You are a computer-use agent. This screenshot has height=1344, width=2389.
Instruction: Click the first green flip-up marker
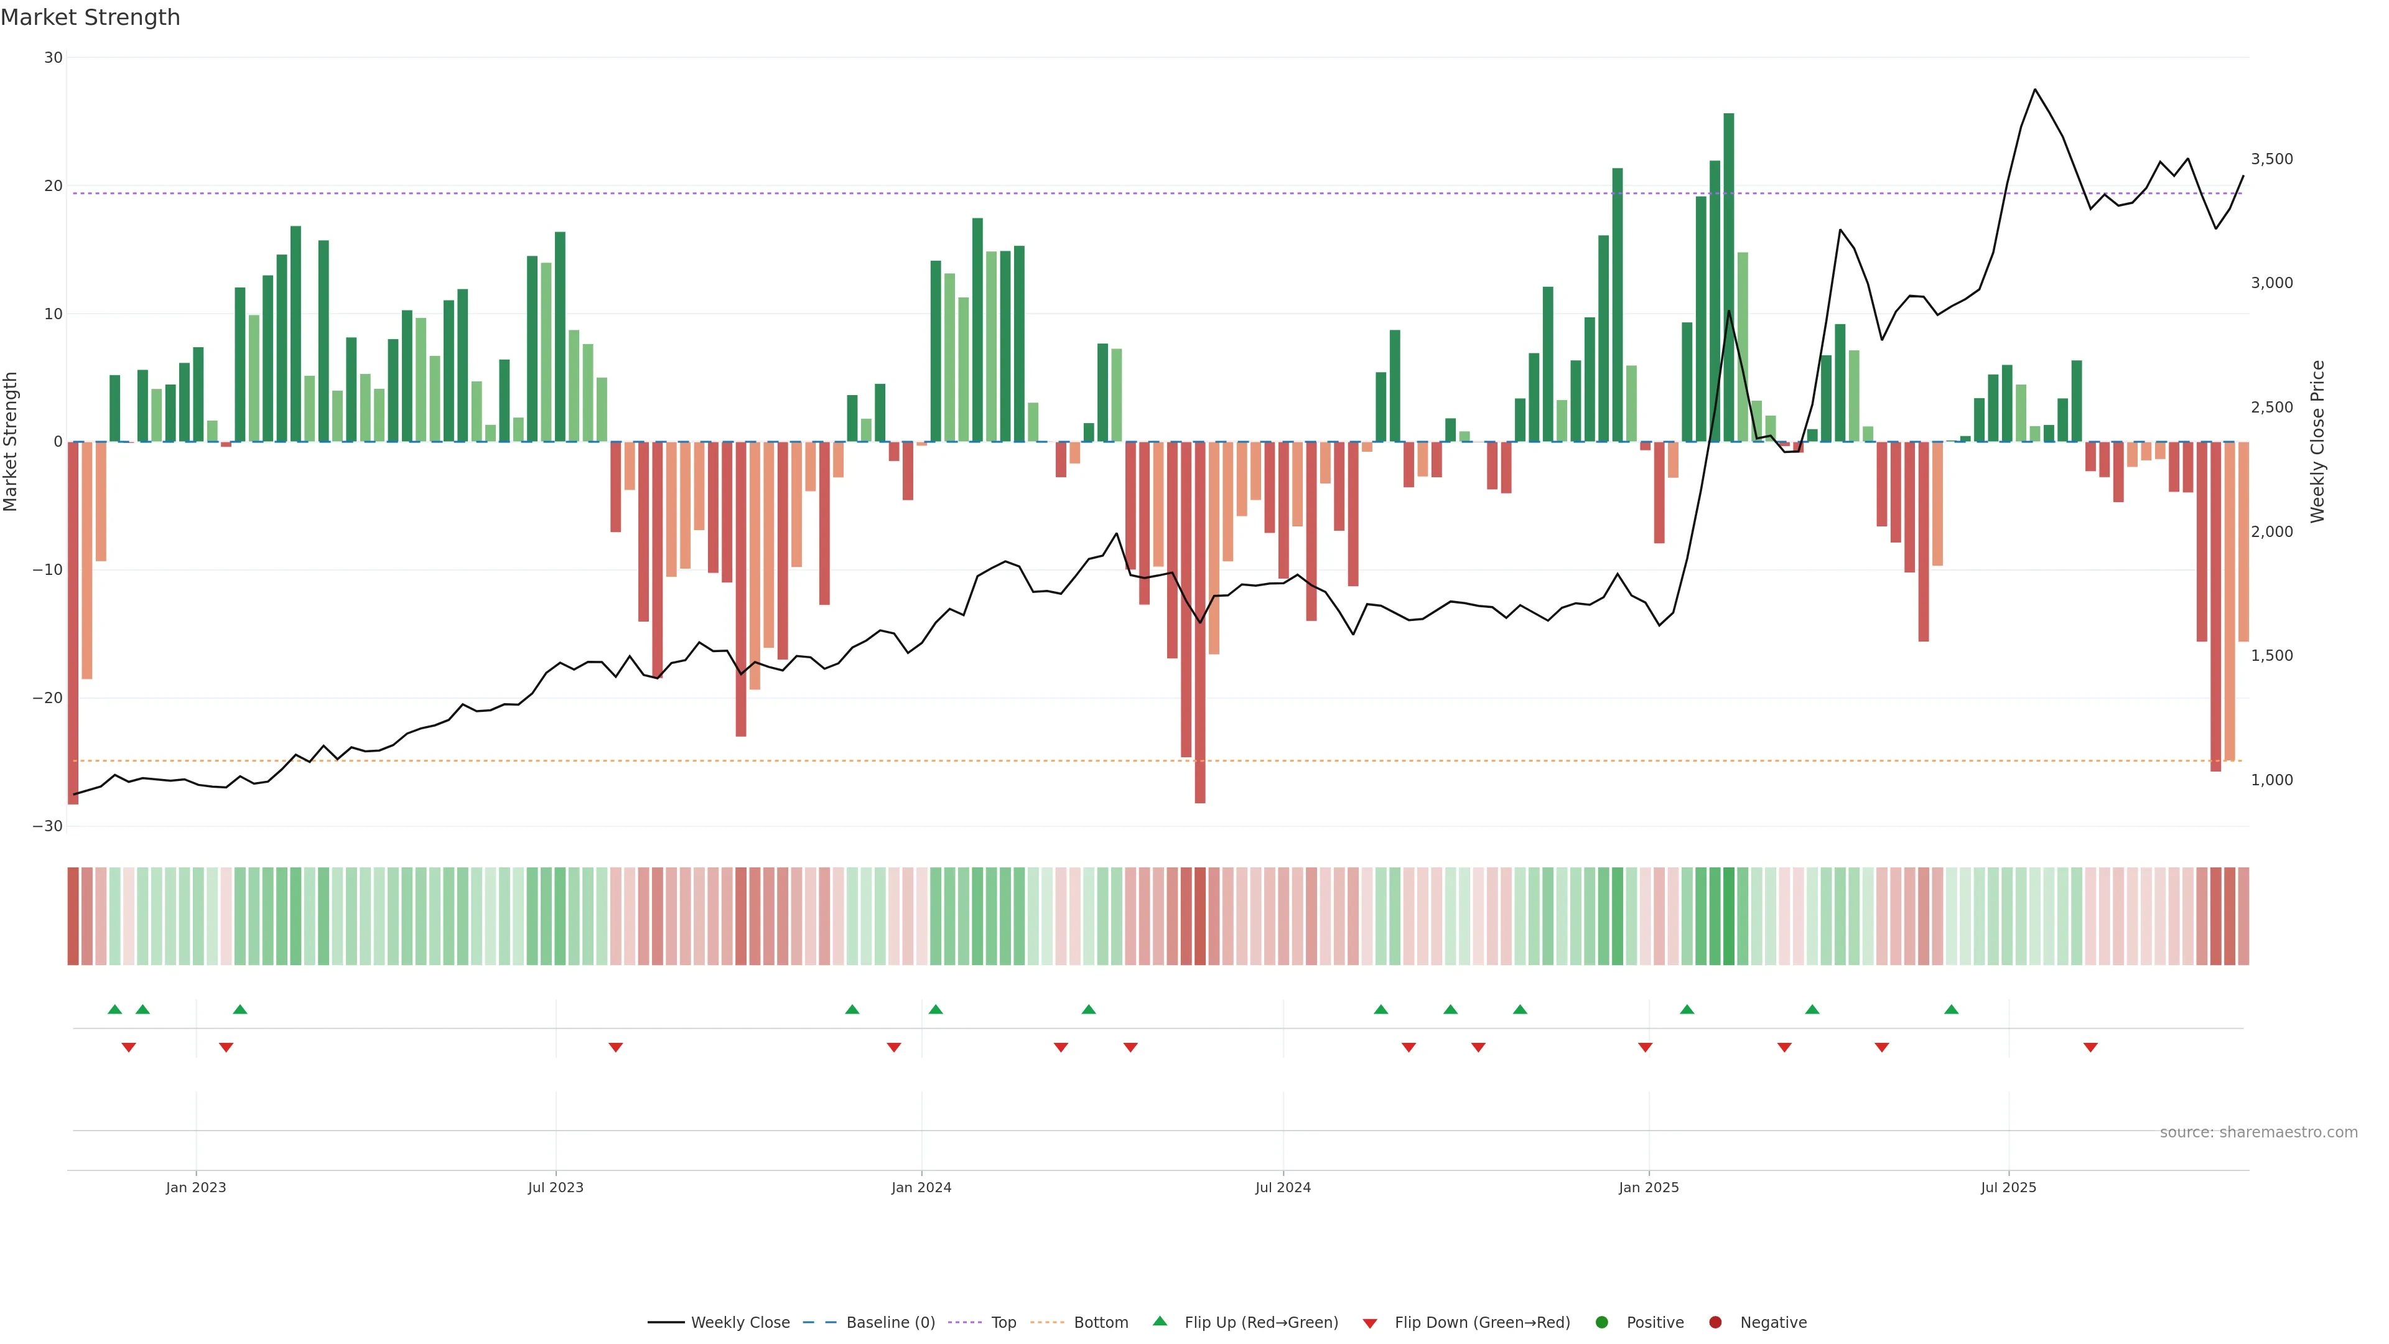[x=115, y=1009]
